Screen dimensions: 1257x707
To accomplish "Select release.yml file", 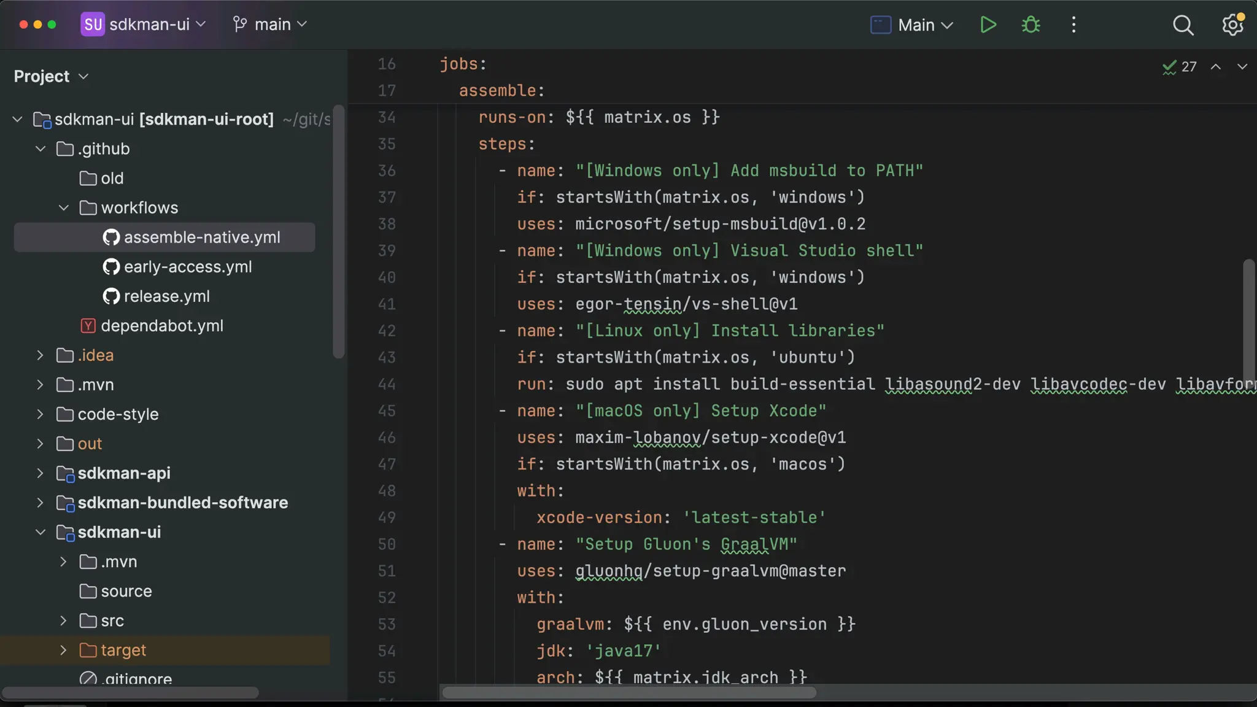I will (166, 296).
